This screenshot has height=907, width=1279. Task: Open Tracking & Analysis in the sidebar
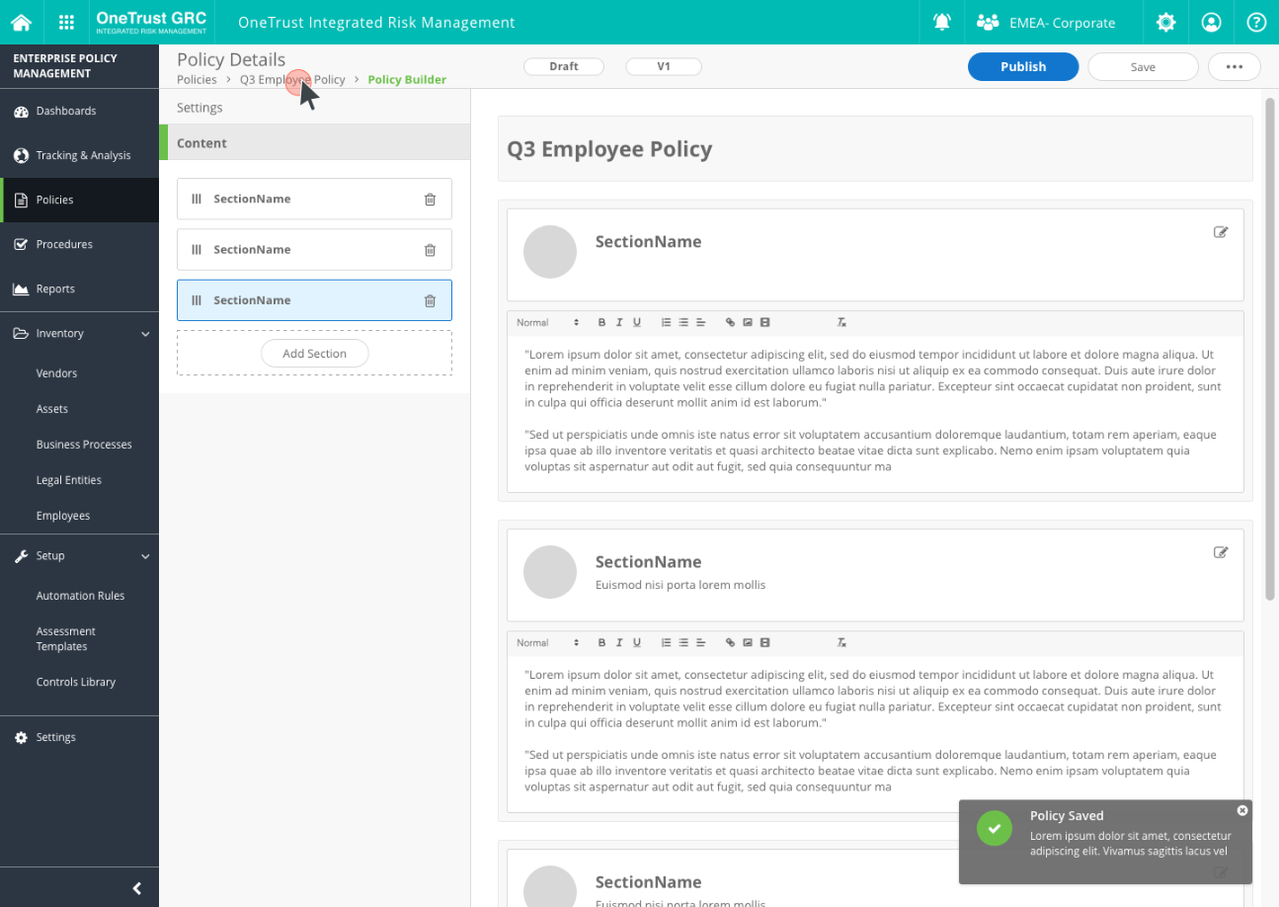point(79,155)
